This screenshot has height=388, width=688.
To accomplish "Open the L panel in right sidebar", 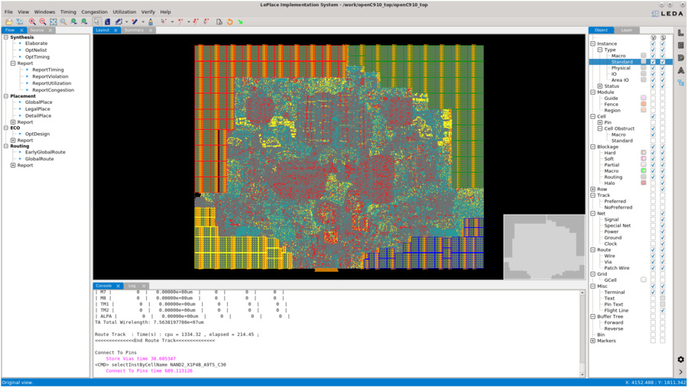I will (680, 33).
